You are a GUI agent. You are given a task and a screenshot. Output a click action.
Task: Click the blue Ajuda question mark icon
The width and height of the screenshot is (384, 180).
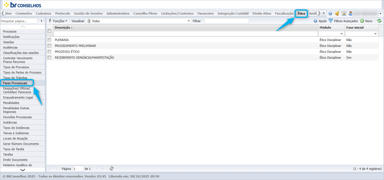[315, 21]
